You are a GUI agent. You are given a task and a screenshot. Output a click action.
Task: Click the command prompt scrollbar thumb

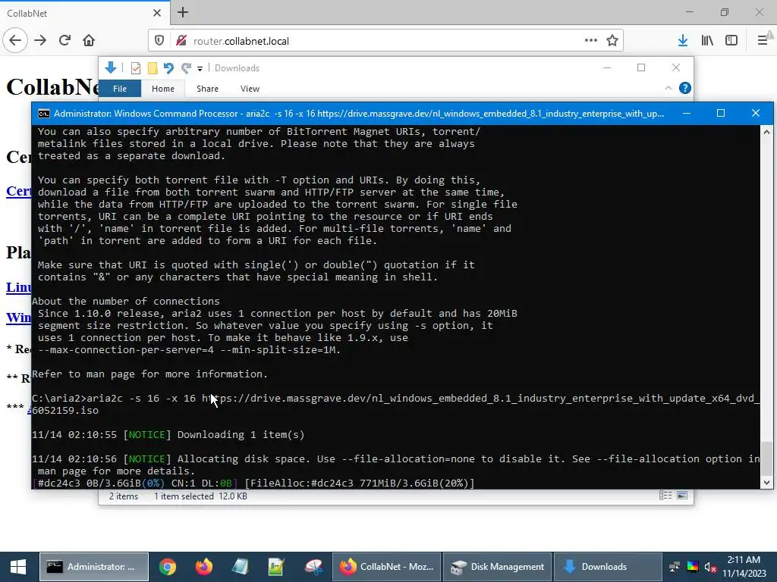pyautogui.click(x=766, y=458)
